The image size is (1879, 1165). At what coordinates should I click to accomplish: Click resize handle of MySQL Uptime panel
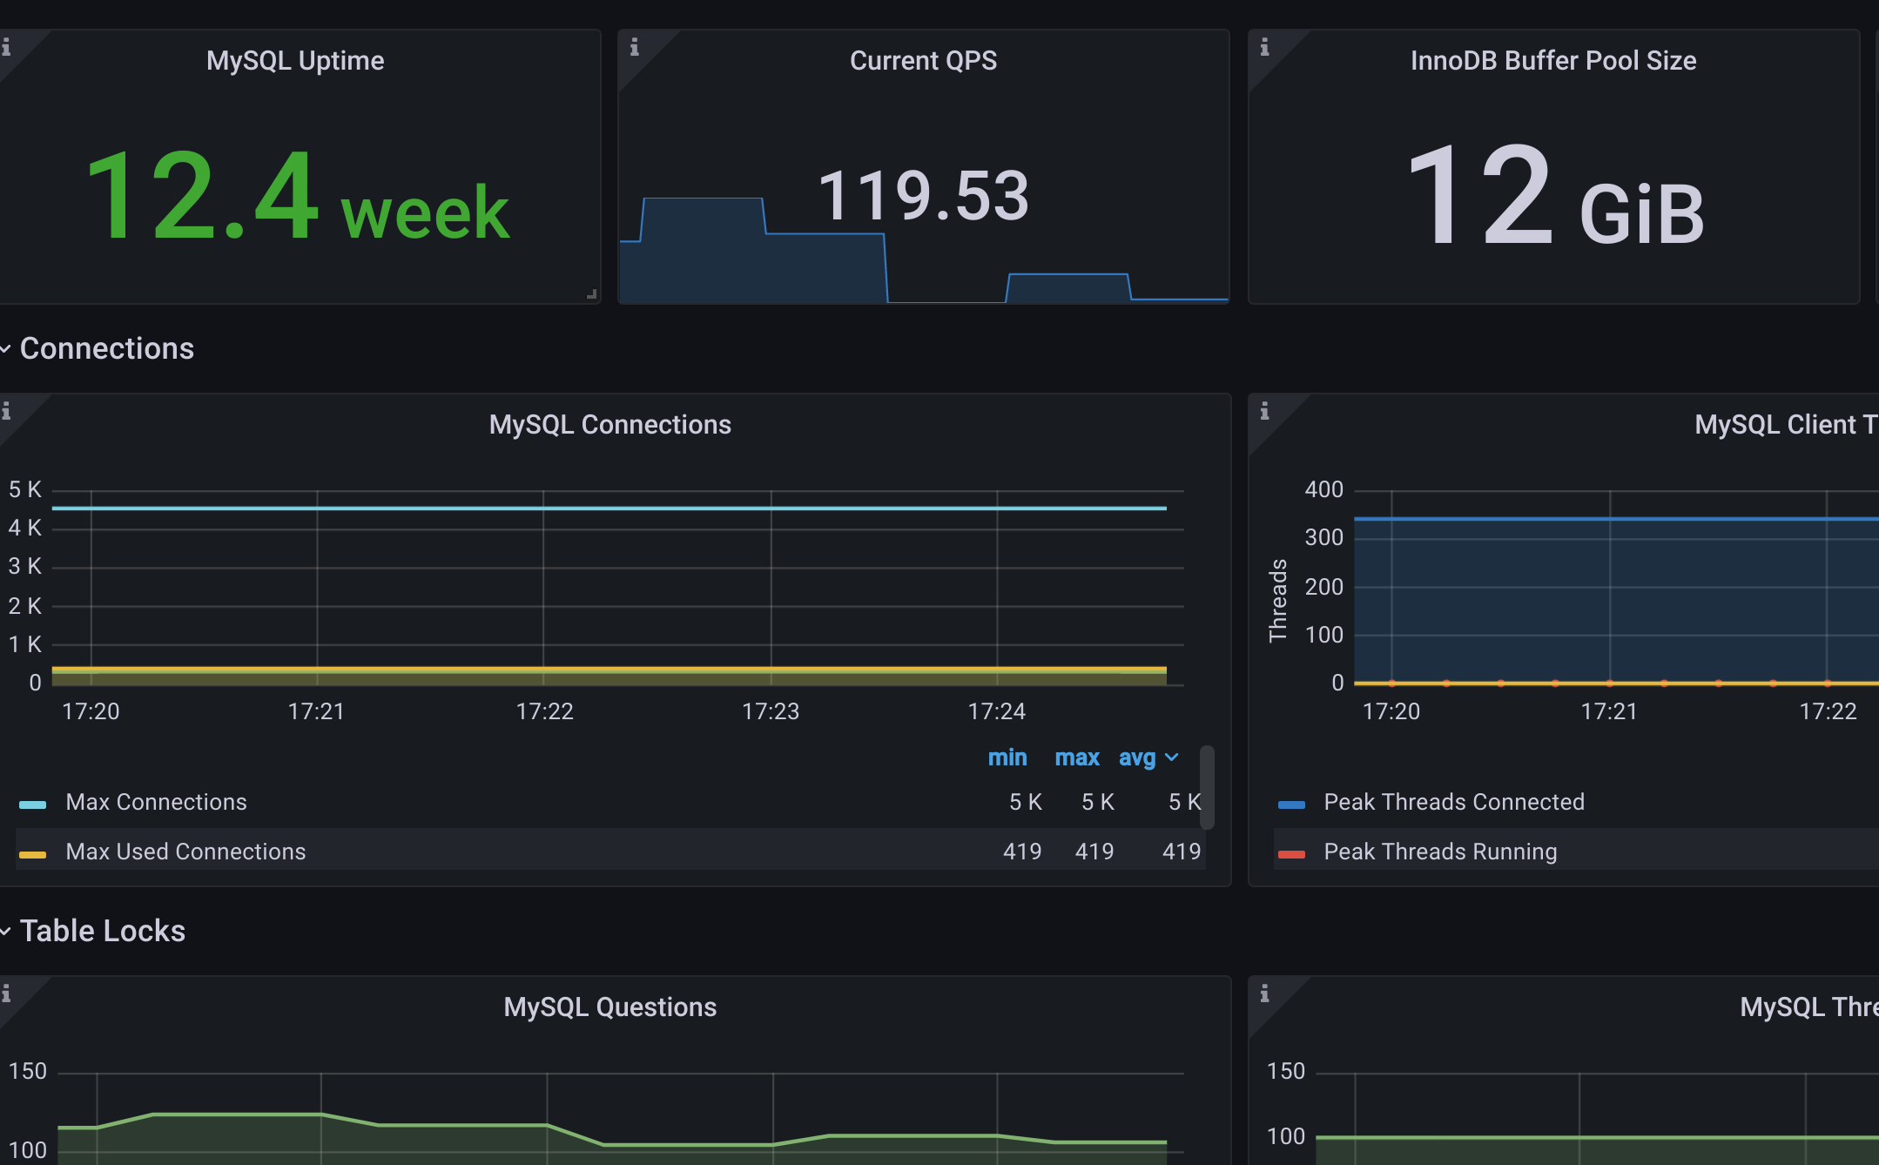pos(592,294)
